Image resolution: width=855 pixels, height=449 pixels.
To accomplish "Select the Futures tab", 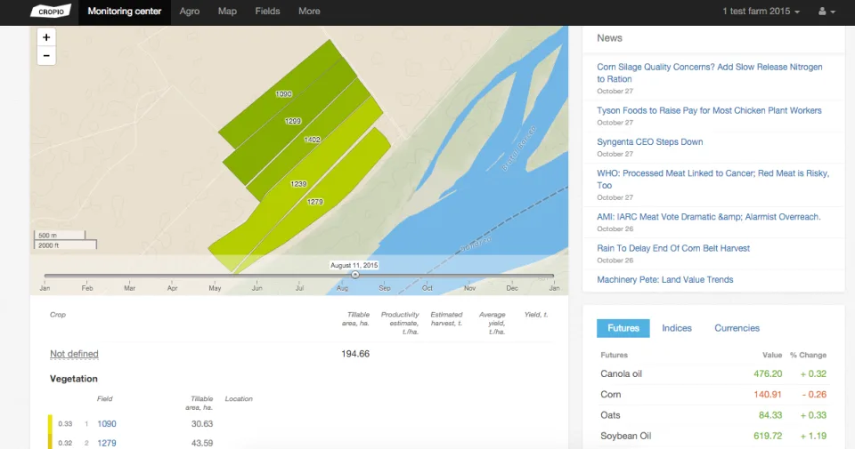I will 623,328.
